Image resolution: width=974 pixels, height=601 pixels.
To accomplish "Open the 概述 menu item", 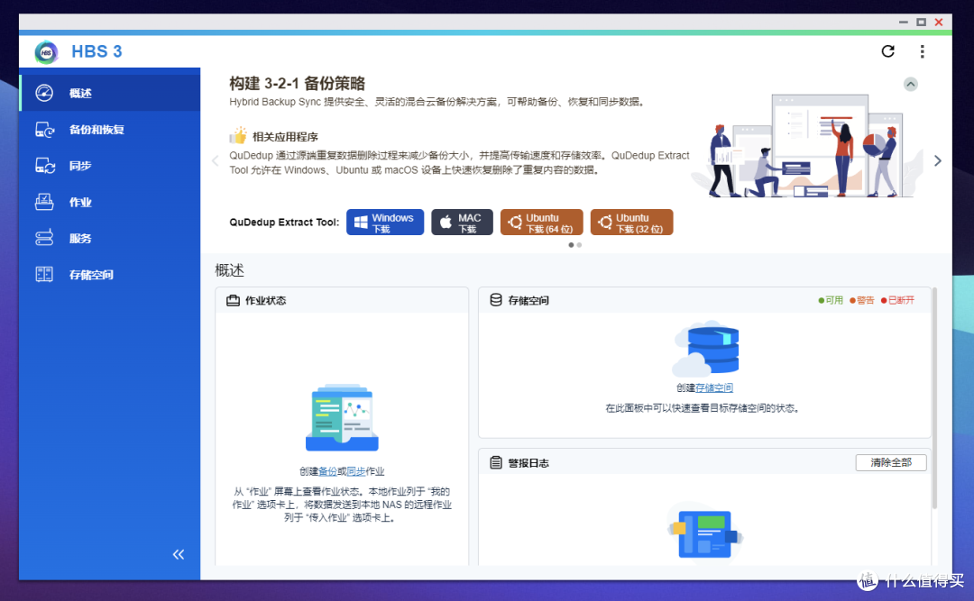I will click(x=110, y=93).
